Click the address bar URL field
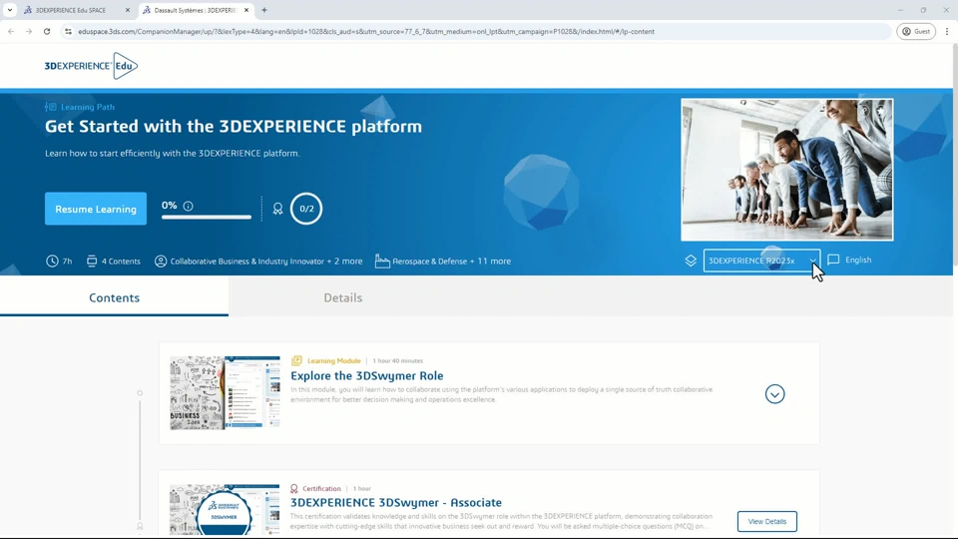This screenshot has height=539, width=958. [x=477, y=31]
